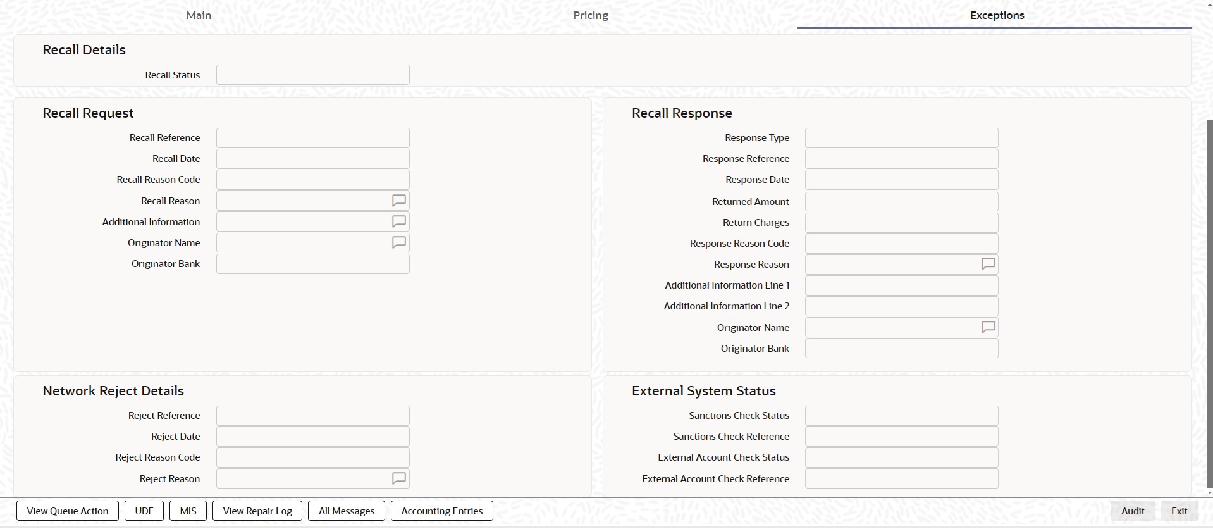Click the Response Reference field
This screenshot has height=529, width=1213.
[x=902, y=159]
